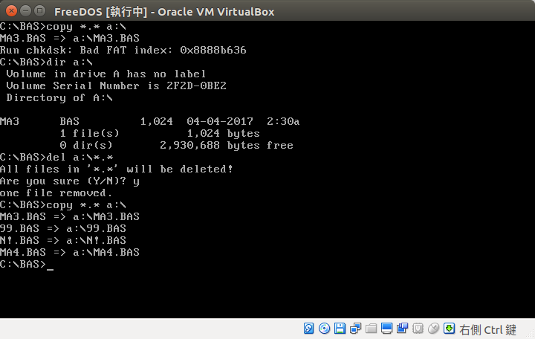Screen dimensions: 535x339
Task: Open the optical drive menu icon
Action: tap(324, 329)
